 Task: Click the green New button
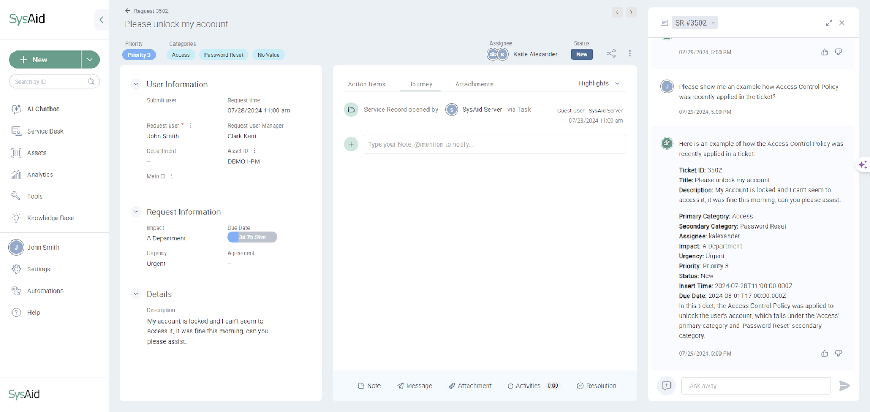coord(45,60)
